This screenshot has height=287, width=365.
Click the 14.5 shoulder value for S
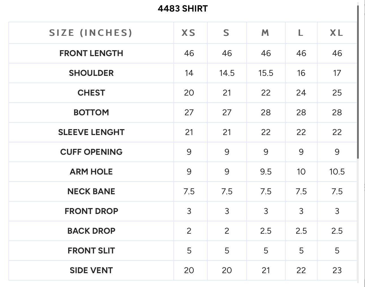227,73
